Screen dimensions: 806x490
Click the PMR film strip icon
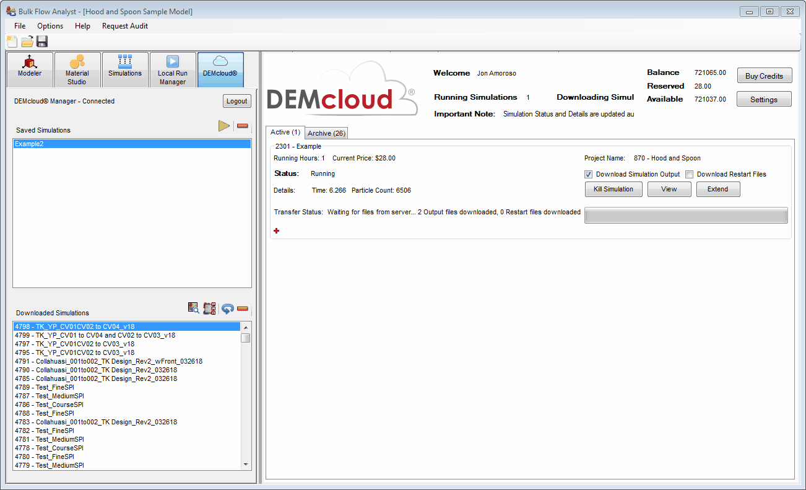tap(210, 308)
